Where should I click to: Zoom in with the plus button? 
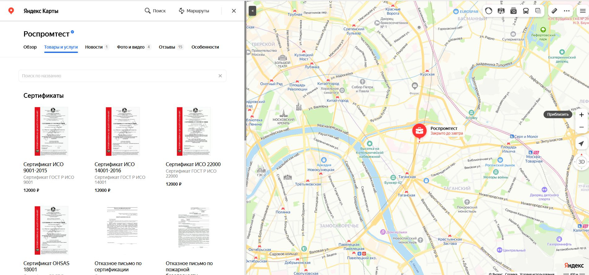pos(582,115)
